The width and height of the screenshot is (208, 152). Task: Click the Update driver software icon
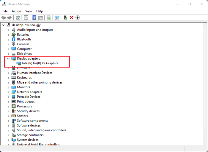tap(49, 18)
